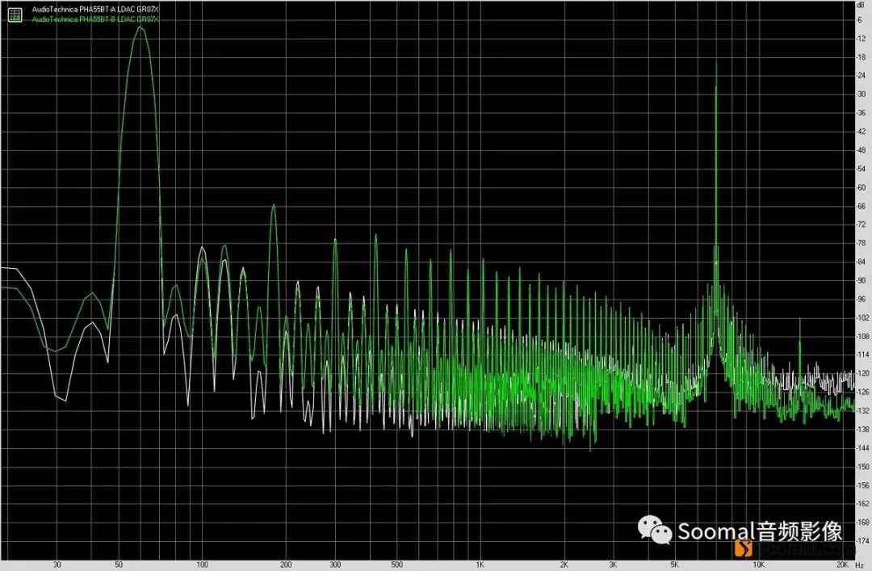Screen dimensions: 872x571
Task: Click the 10K label on frequency axis
Action: pos(758,565)
